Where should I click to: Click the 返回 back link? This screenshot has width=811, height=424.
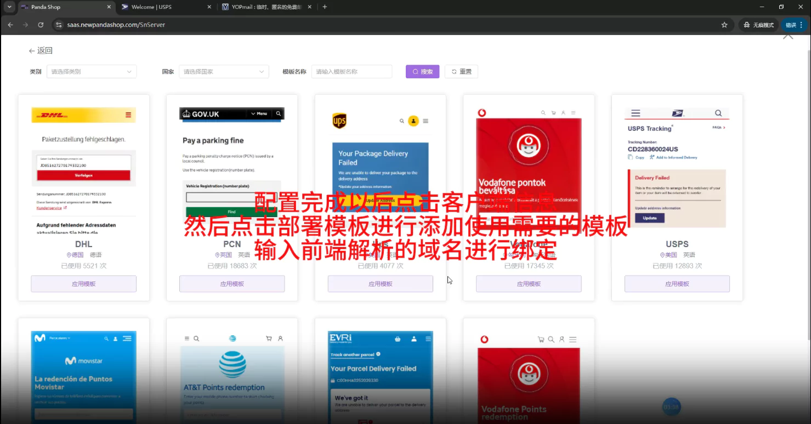point(41,50)
